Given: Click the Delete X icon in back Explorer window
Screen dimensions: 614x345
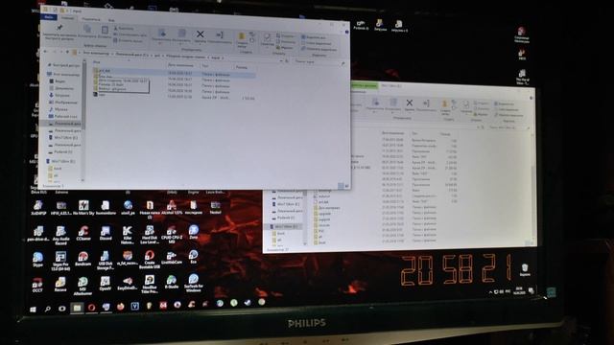Looking at the screenshot, I should [410, 103].
